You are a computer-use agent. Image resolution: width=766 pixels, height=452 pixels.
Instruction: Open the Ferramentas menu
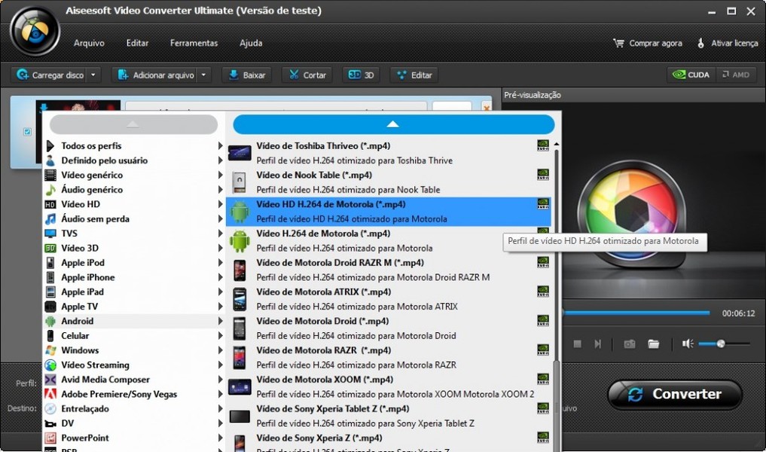pos(194,43)
